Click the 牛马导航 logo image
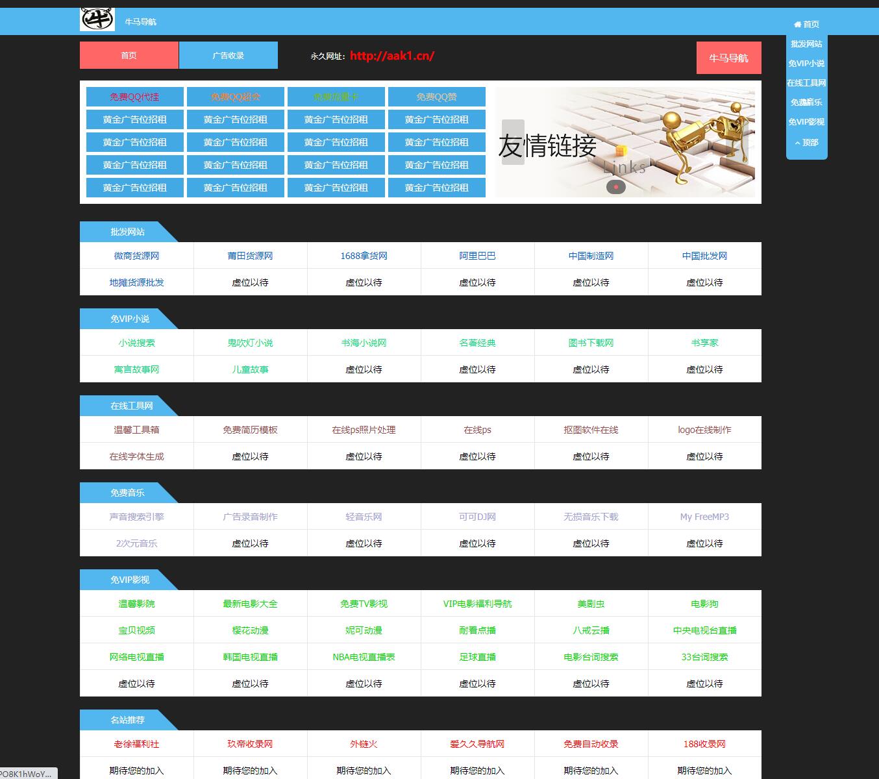This screenshot has width=879, height=779. (97, 19)
